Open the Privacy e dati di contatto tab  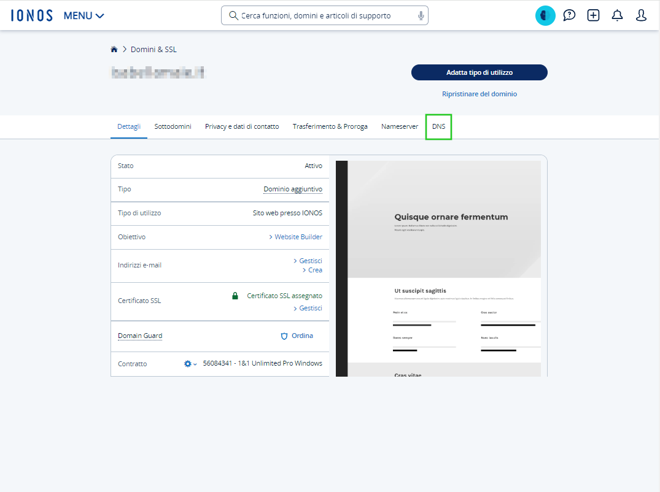tap(242, 126)
